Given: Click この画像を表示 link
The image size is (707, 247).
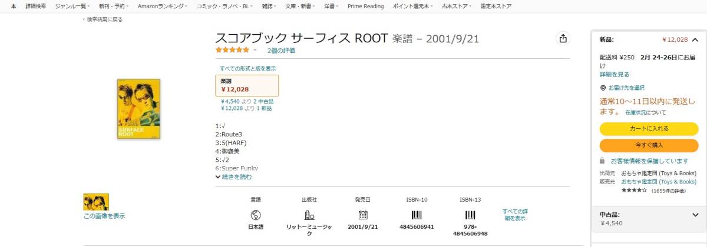Looking at the screenshot, I should (104, 216).
